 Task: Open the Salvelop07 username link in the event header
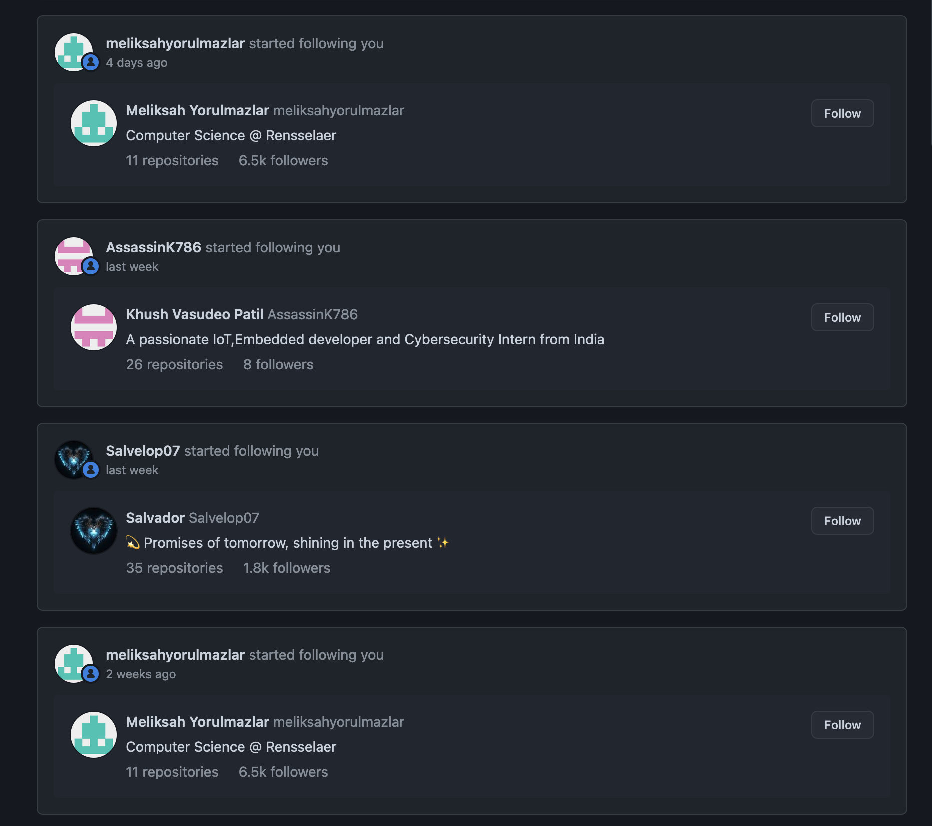143,451
